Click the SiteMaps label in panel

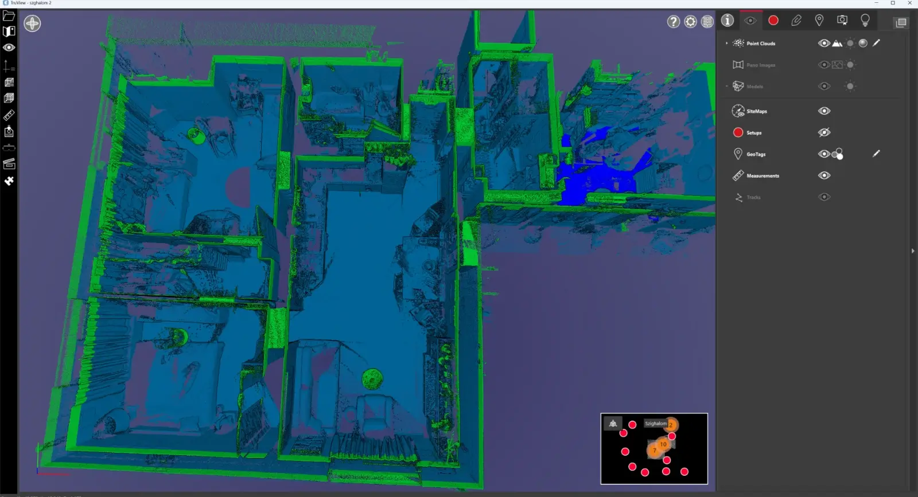[756, 111]
